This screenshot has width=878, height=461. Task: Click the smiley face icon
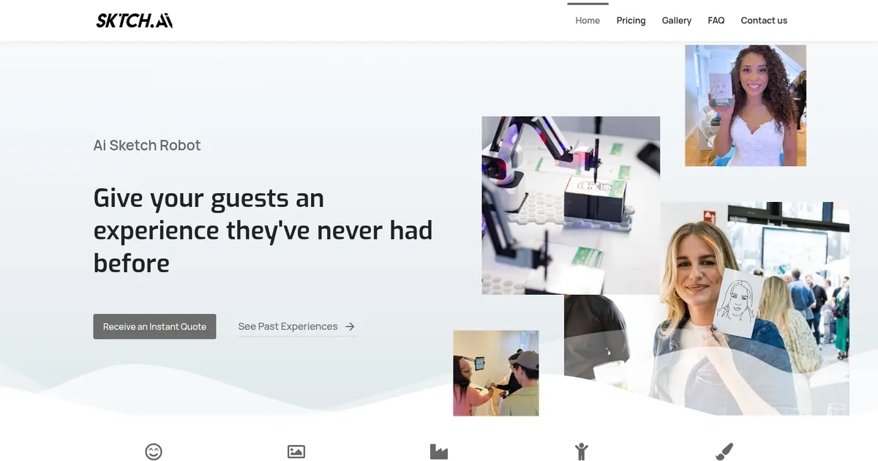[154, 451]
